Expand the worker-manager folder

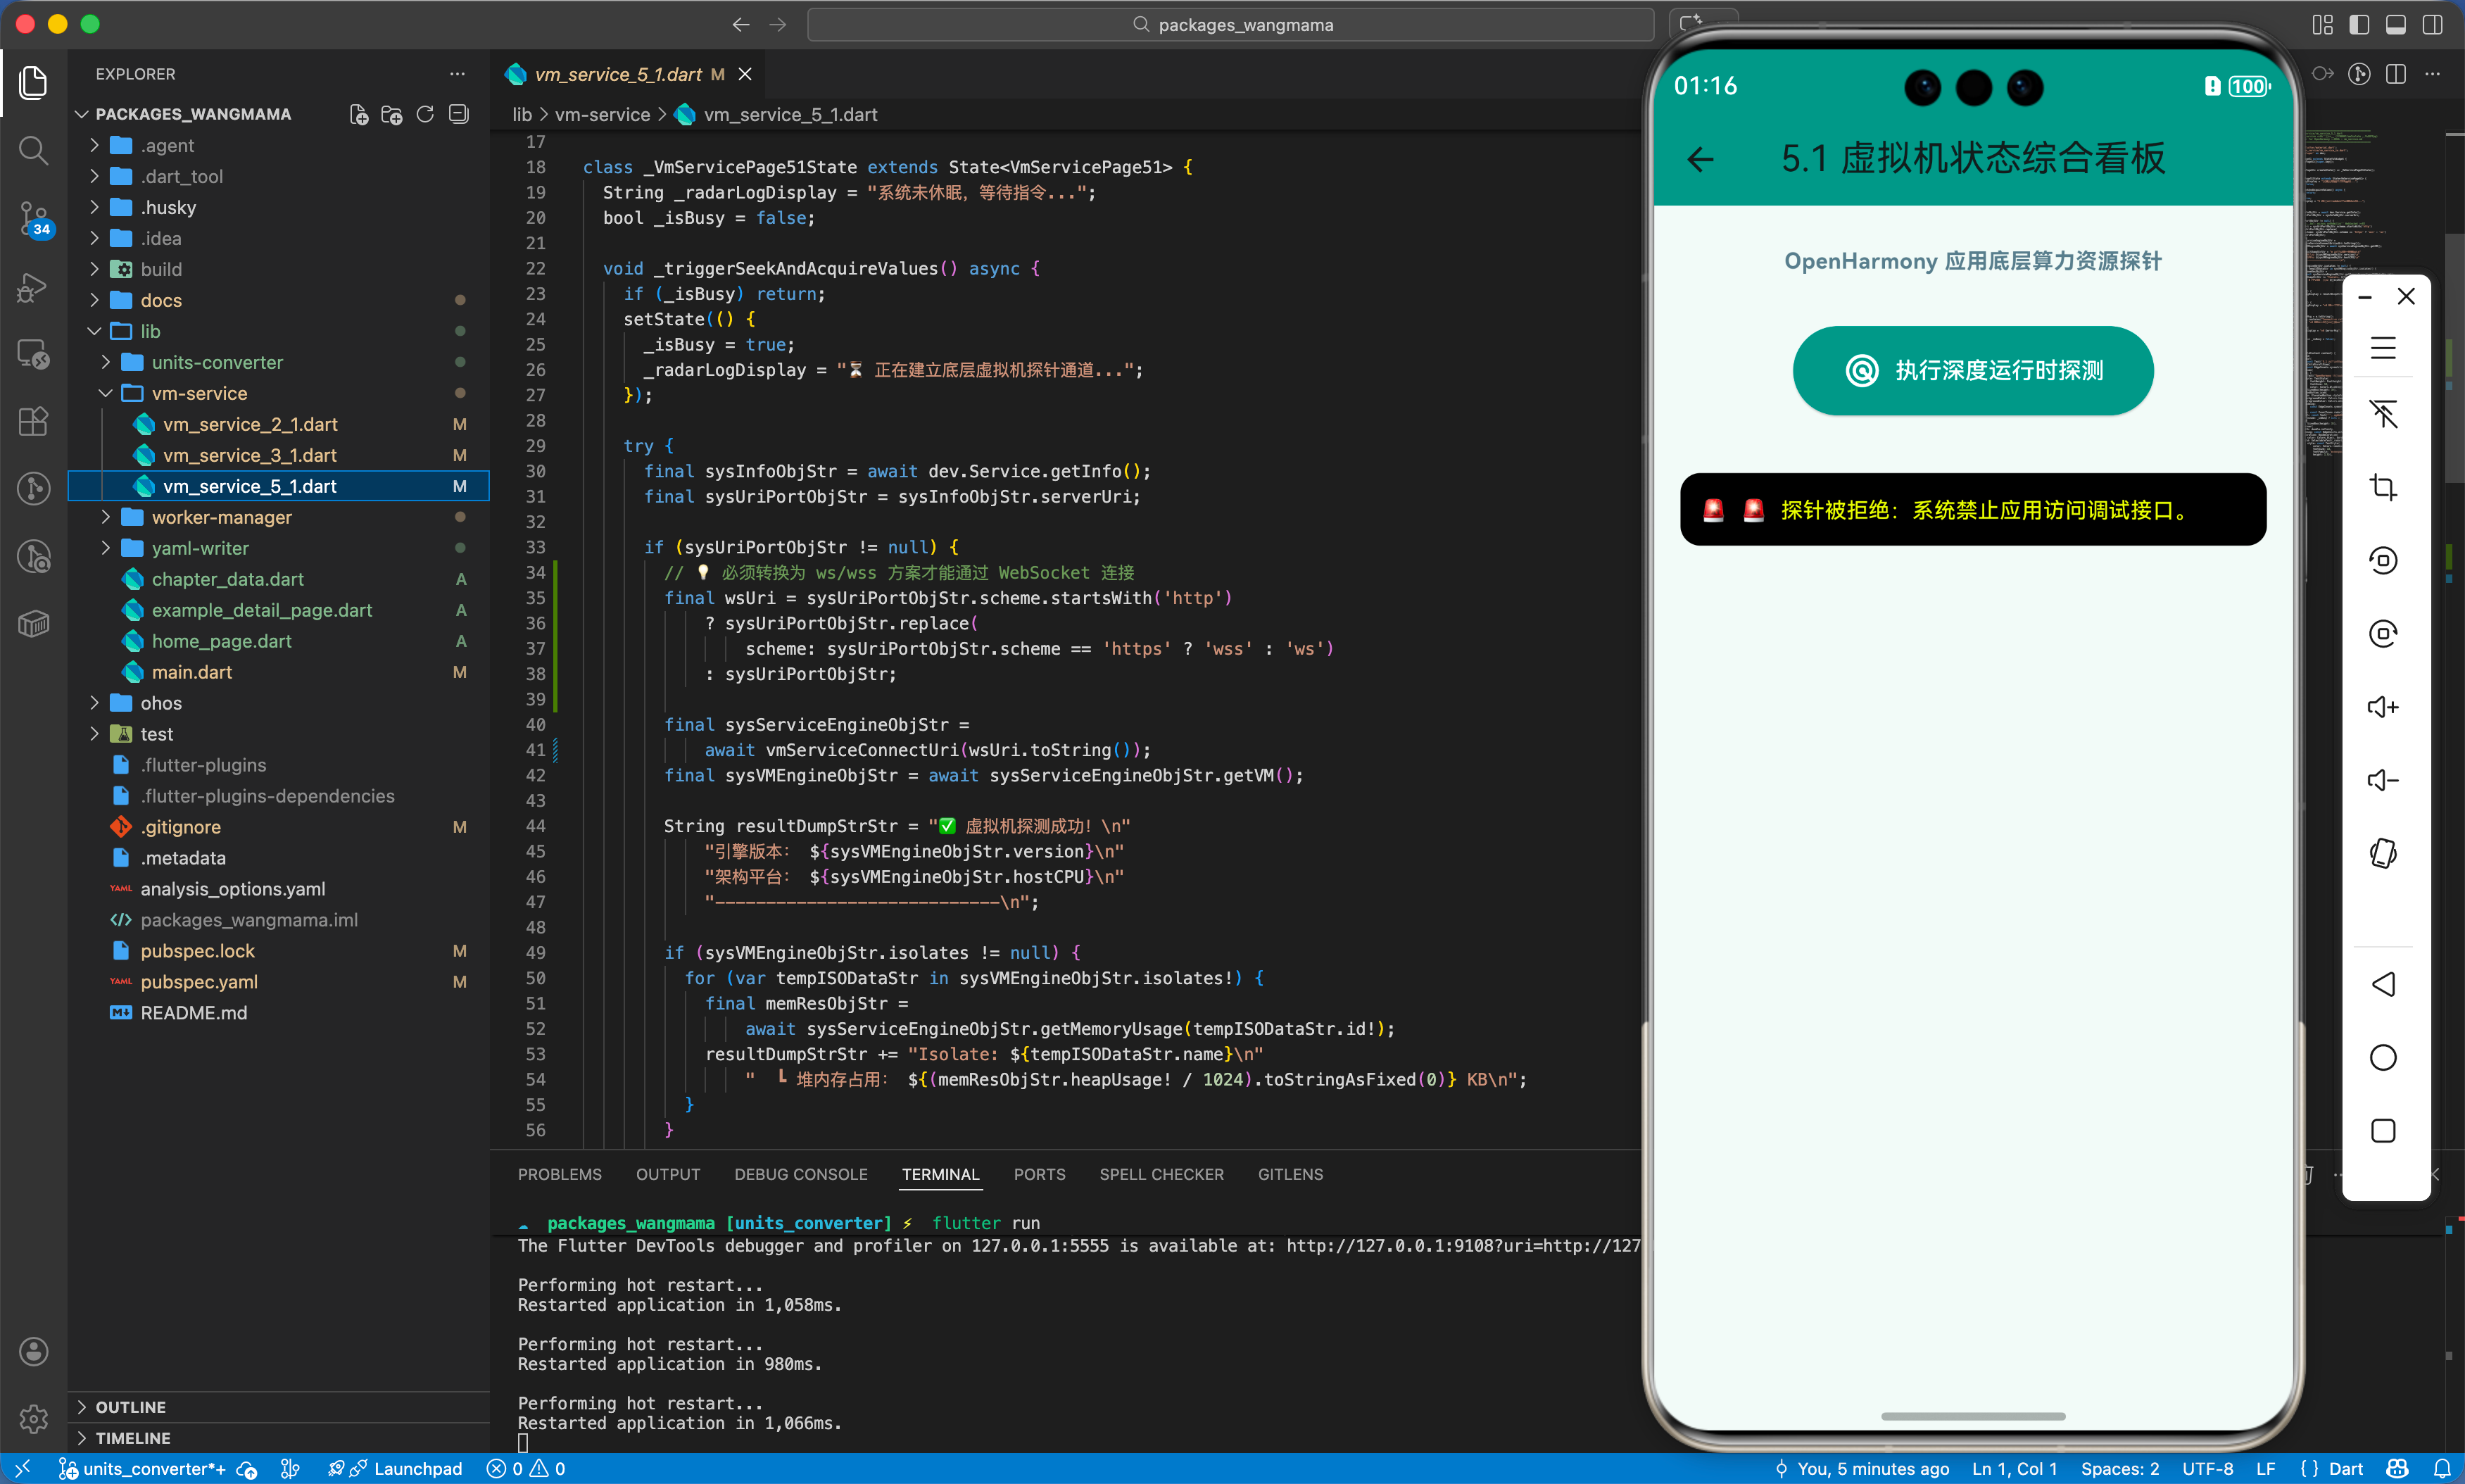tap(222, 517)
